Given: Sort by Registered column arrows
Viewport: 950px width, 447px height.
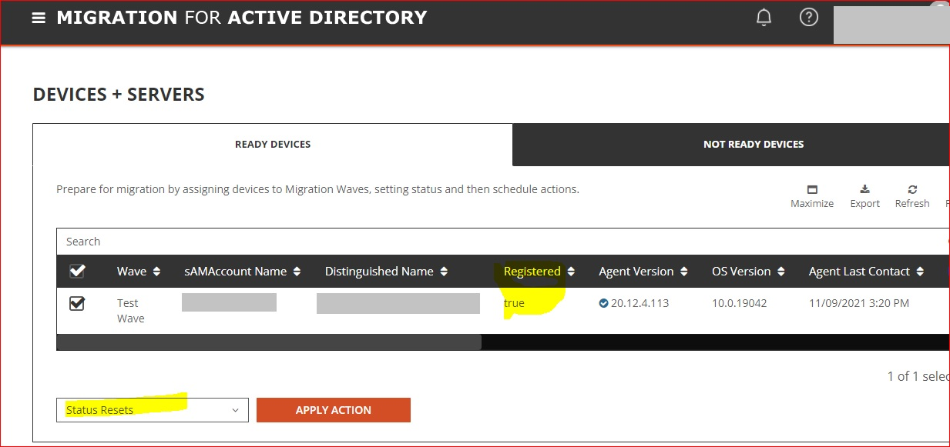Looking at the screenshot, I should (571, 272).
